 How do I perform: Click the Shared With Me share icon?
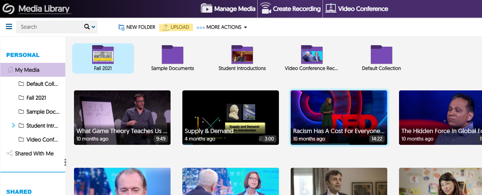click(10, 154)
